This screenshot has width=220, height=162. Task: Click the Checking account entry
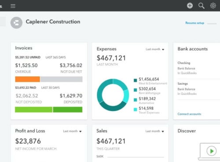click(184, 63)
